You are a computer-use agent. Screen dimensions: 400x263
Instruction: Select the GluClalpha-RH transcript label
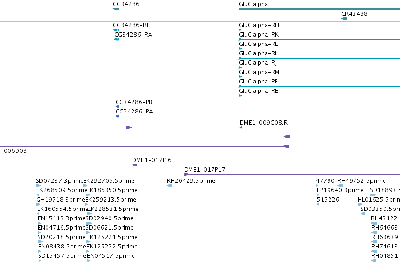coord(259,25)
